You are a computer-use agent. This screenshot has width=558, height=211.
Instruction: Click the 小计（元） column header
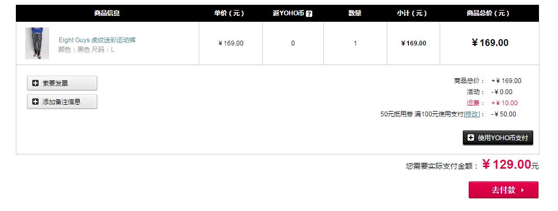click(x=412, y=13)
